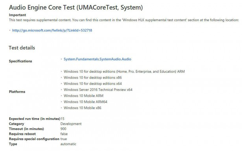The width and height of the screenshot is (246, 151).
Task: Click the Timeout value 900
Action: (x=63, y=129)
